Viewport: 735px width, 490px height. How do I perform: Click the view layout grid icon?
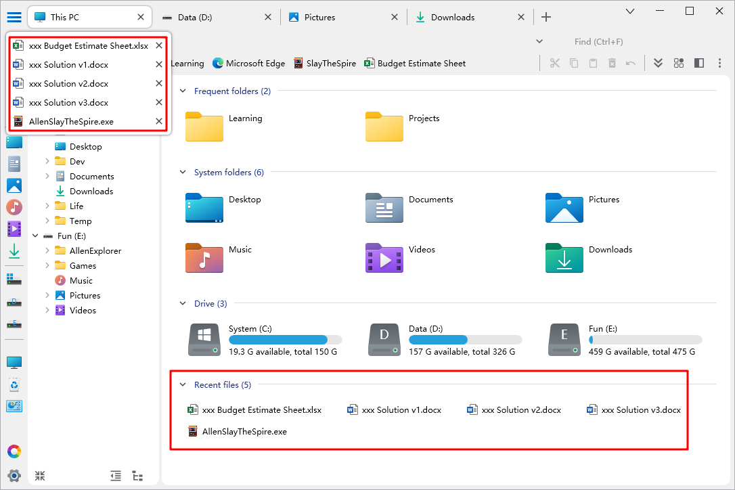pos(678,63)
